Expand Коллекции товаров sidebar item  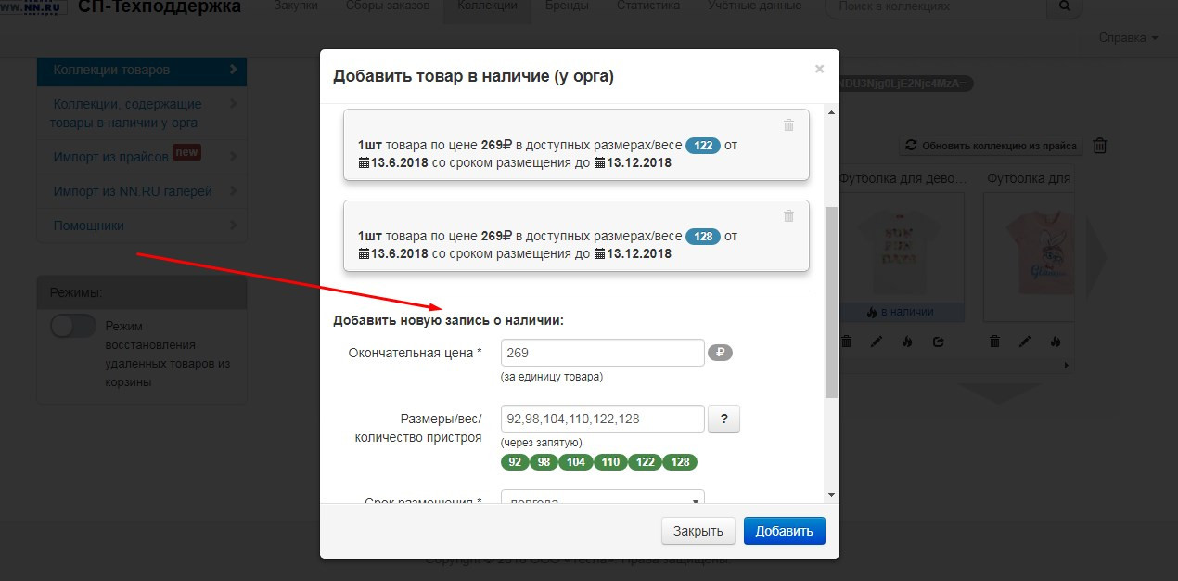tap(142, 70)
